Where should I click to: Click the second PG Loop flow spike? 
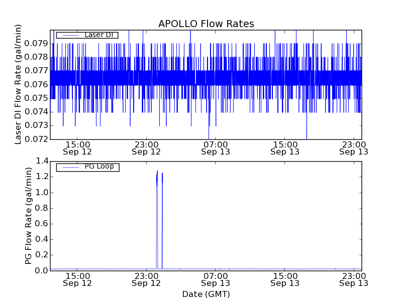coord(162,221)
